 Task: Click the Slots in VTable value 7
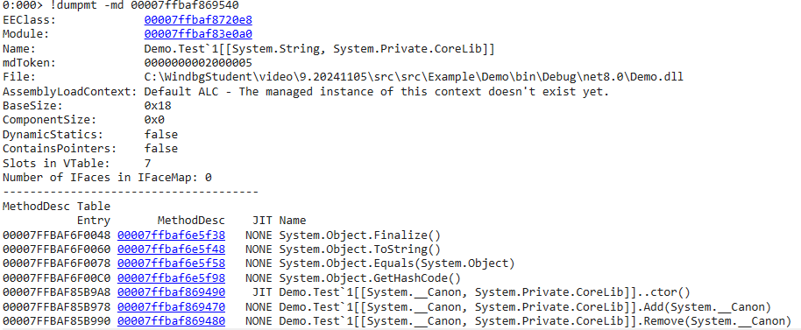coord(147,163)
